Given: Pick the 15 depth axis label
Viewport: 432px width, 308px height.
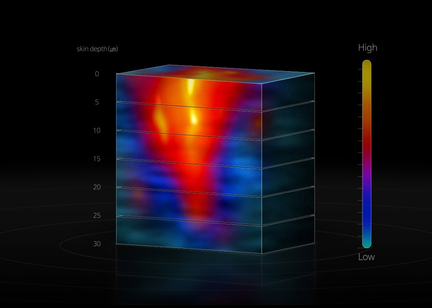Looking at the screenshot, I should (97, 159).
